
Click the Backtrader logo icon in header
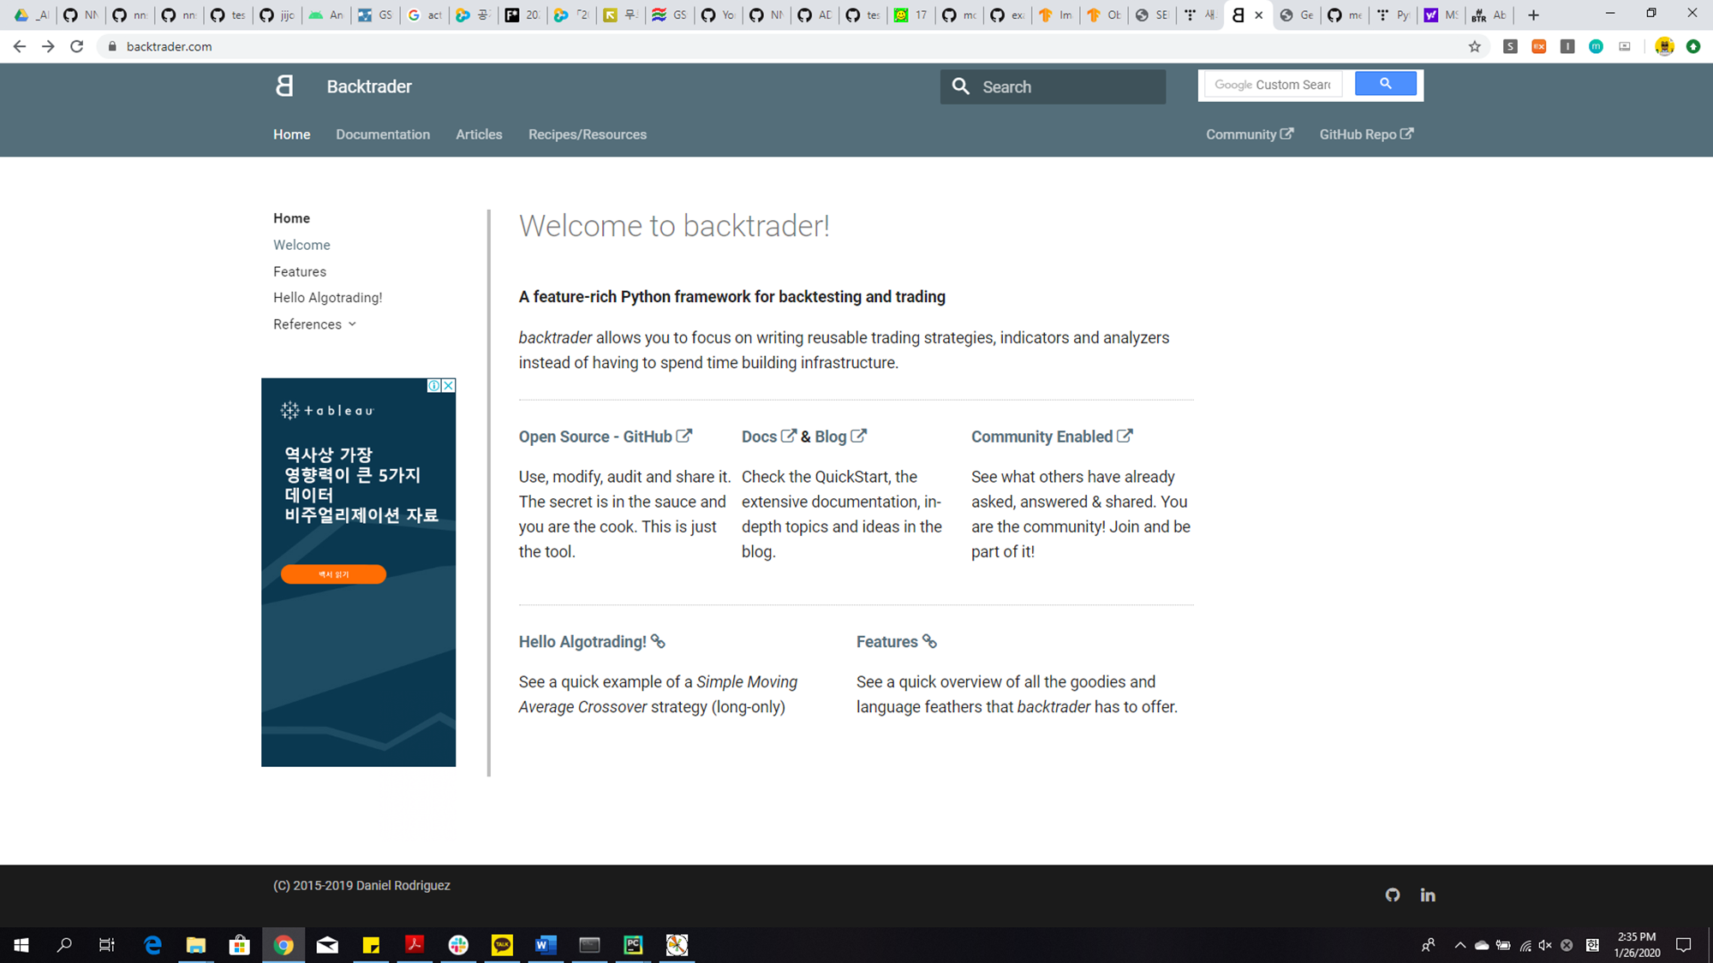click(284, 86)
